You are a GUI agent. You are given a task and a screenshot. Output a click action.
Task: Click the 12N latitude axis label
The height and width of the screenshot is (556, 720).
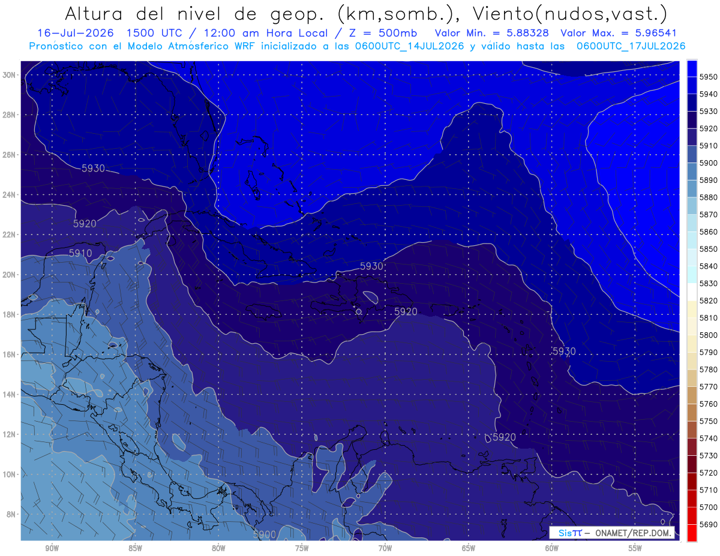(x=10, y=434)
